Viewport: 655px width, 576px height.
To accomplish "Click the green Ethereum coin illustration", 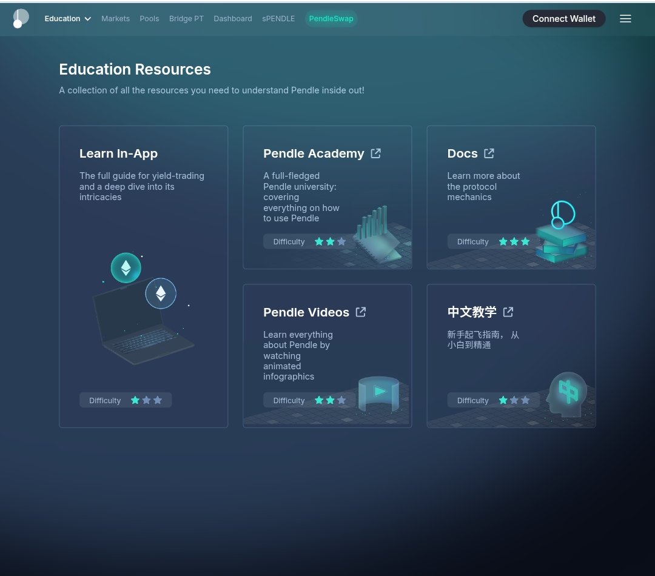I will click(x=126, y=268).
